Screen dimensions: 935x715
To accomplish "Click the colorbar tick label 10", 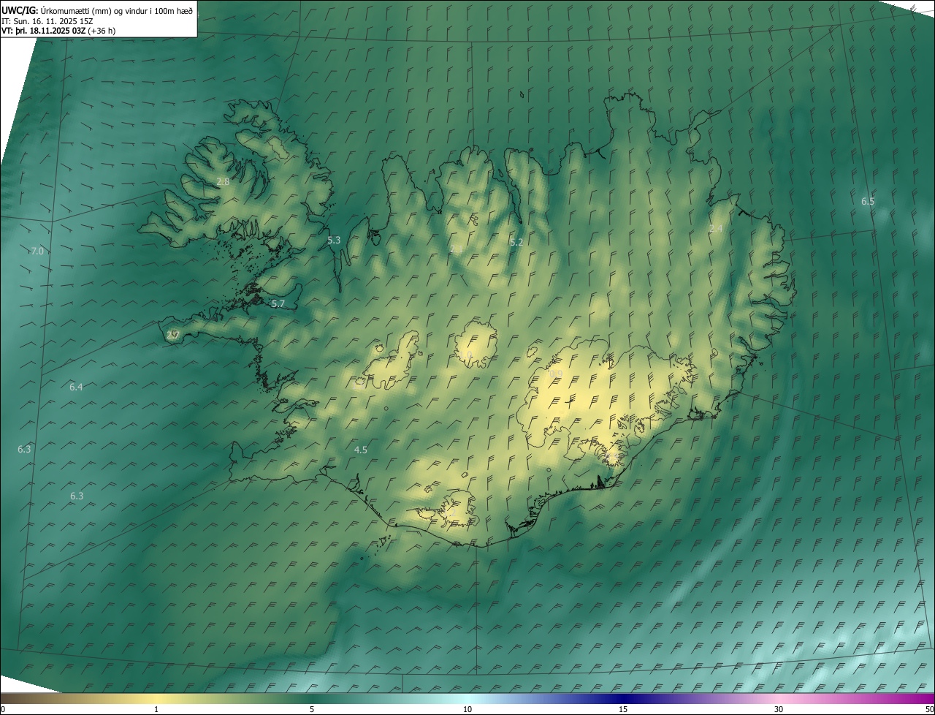I will [467, 709].
